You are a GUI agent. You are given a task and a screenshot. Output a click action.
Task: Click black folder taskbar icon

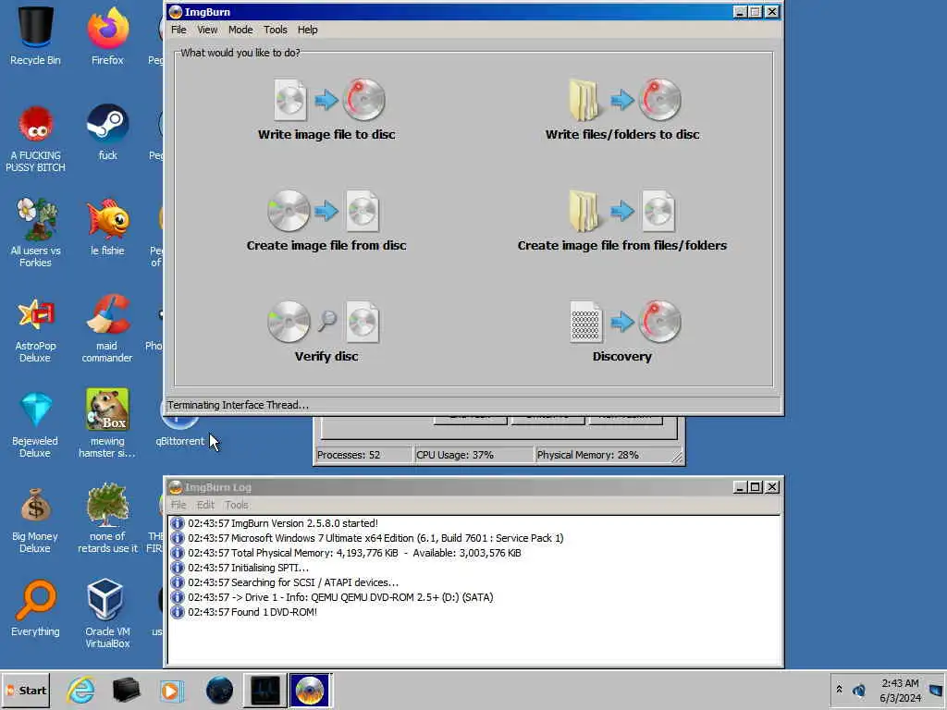coord(126,690)
